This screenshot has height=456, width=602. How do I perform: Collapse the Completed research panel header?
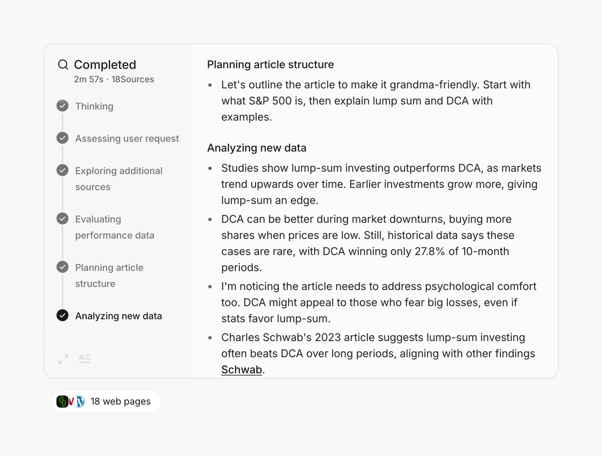105,64
